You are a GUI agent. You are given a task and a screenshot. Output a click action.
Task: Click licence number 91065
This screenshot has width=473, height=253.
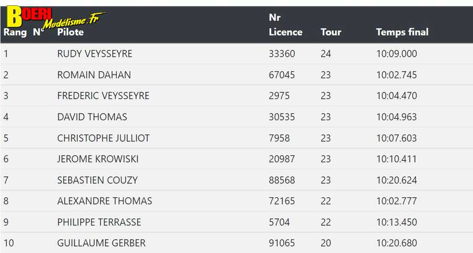282,243
